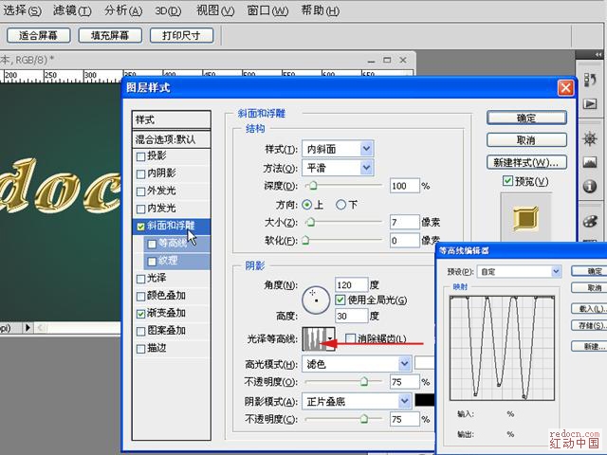Click the gloss contour thumbnail
The width and height of the screenshot is (607, 455).
tap(313, 338)
